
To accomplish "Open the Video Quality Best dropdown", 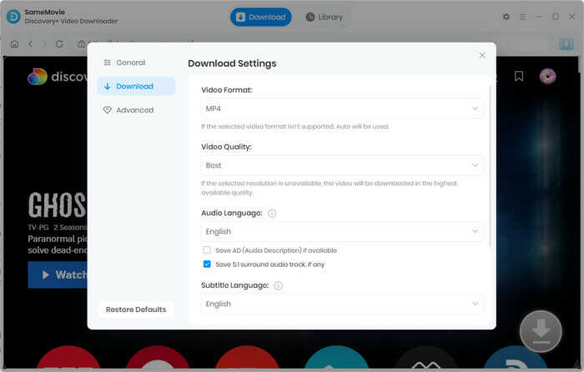I will click(342, 165).
